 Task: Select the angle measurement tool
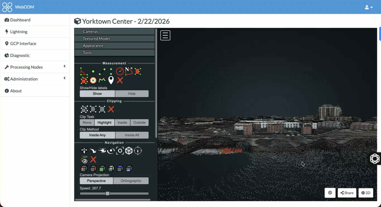(x=84, y=72)
